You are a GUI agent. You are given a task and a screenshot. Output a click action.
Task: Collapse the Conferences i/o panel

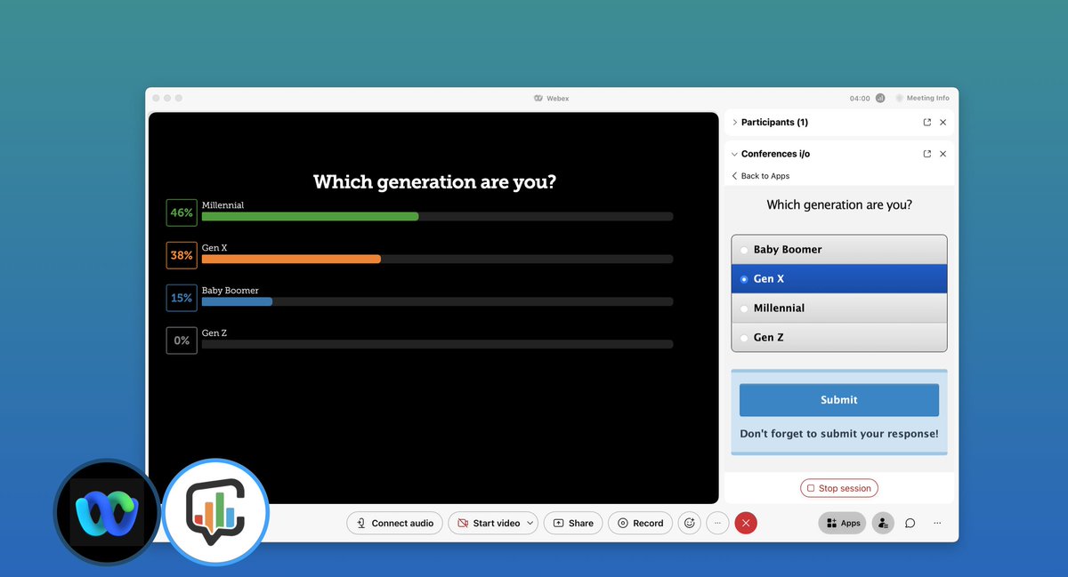coord(733,153)
